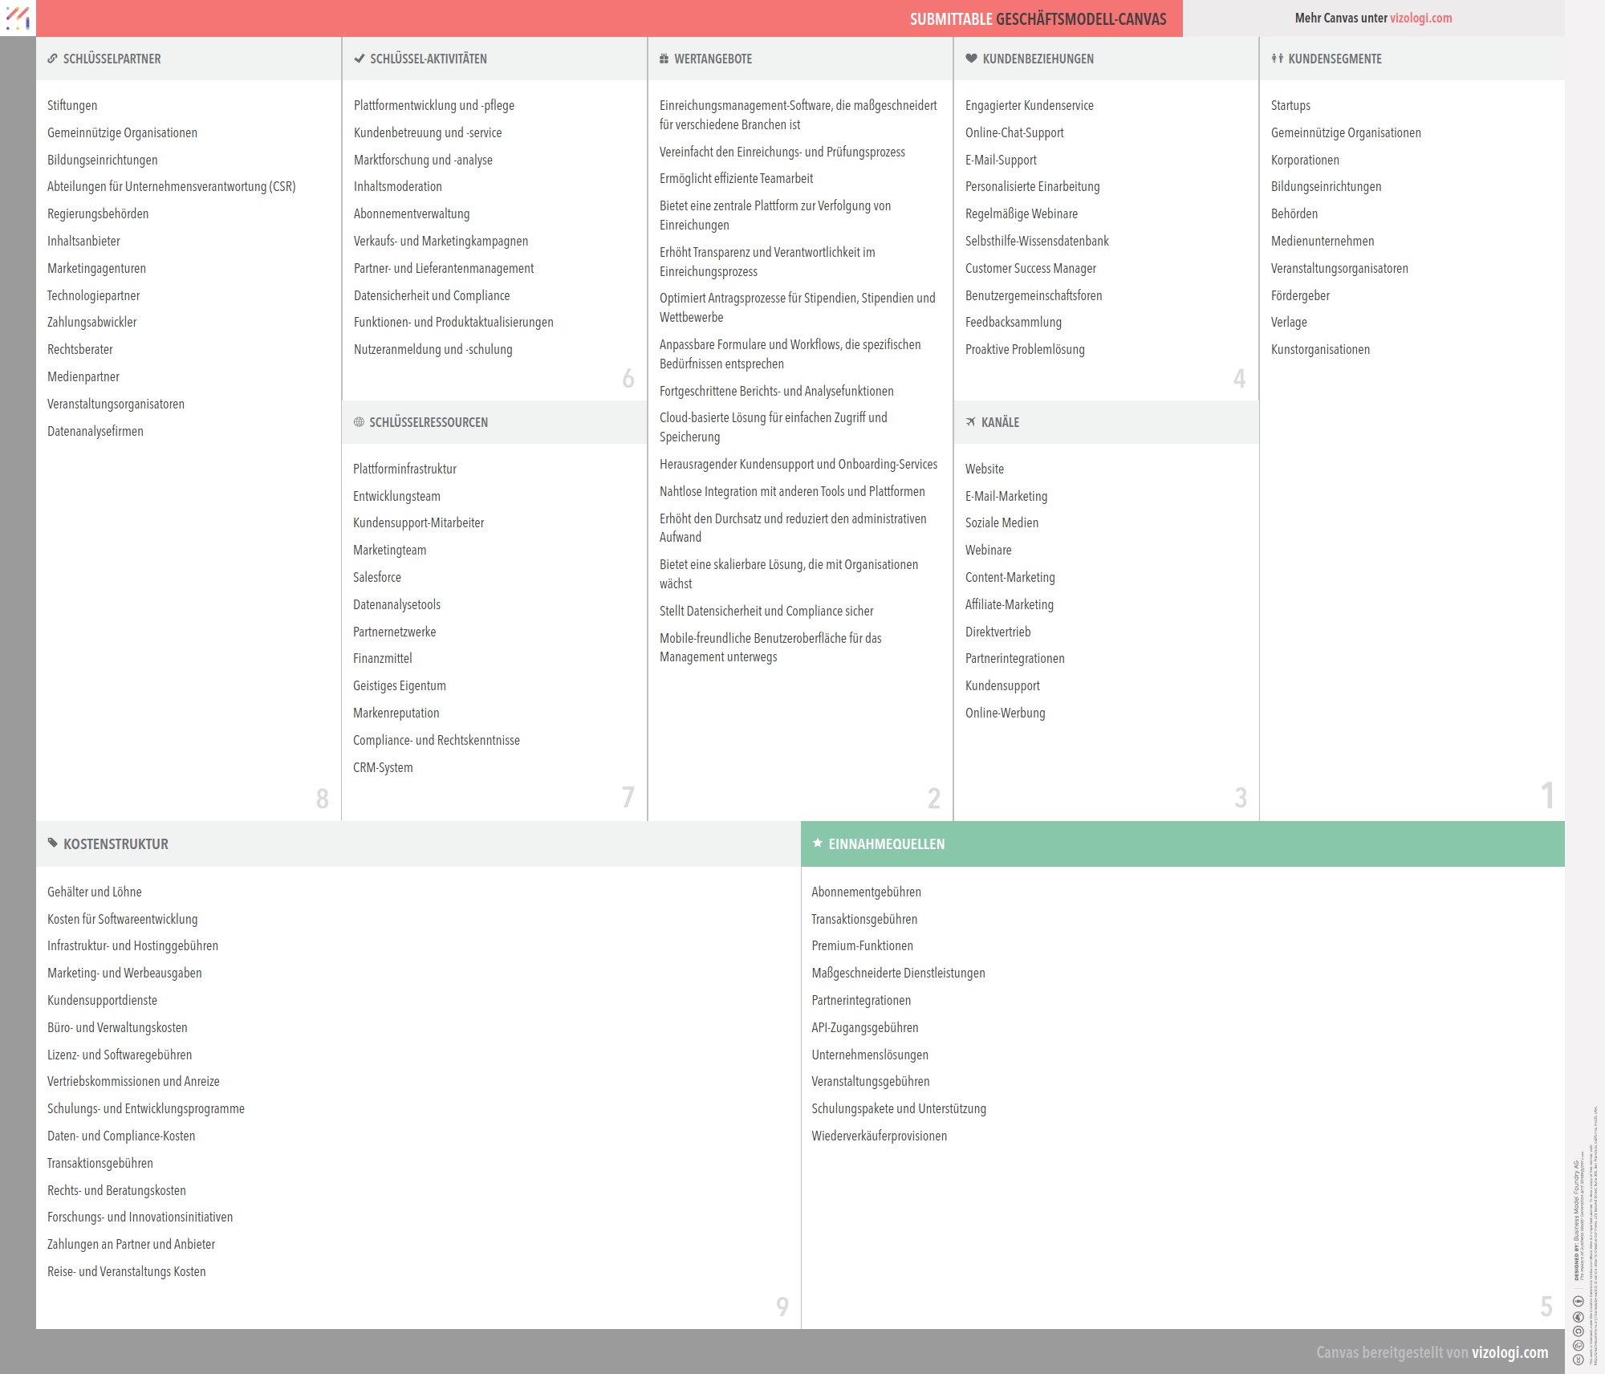Click the Submittable Geschäftsmodell-Canvas title banner
Image resolution: width=1605 pixels, height=1374 pixels.
[x=1038, y=19]
